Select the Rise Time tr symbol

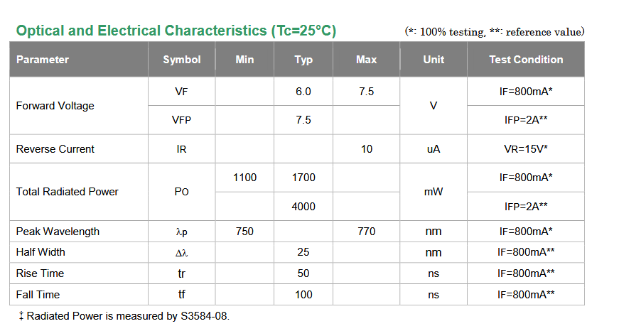[182, 273]
